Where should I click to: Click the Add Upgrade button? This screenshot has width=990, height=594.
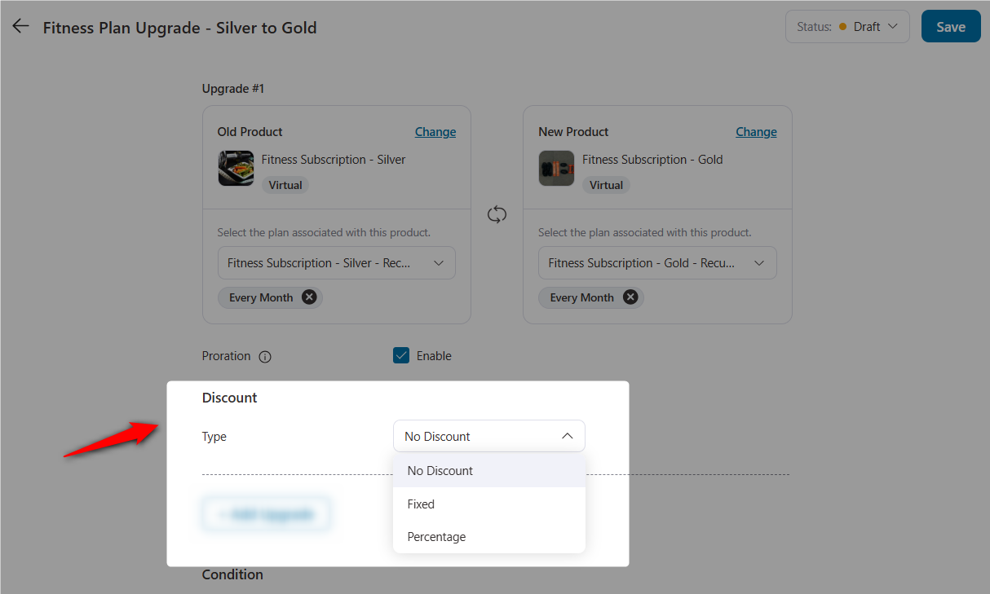pos(266,514)
